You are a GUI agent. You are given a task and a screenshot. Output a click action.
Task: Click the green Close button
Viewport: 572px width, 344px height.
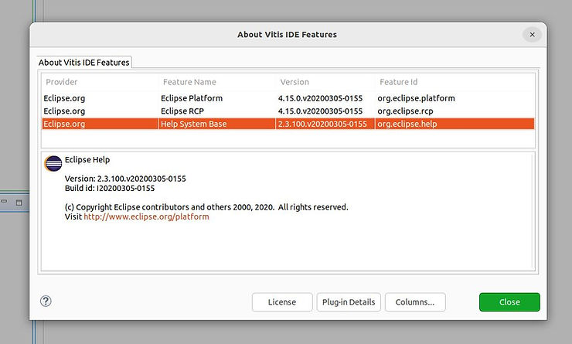[509, 302]
